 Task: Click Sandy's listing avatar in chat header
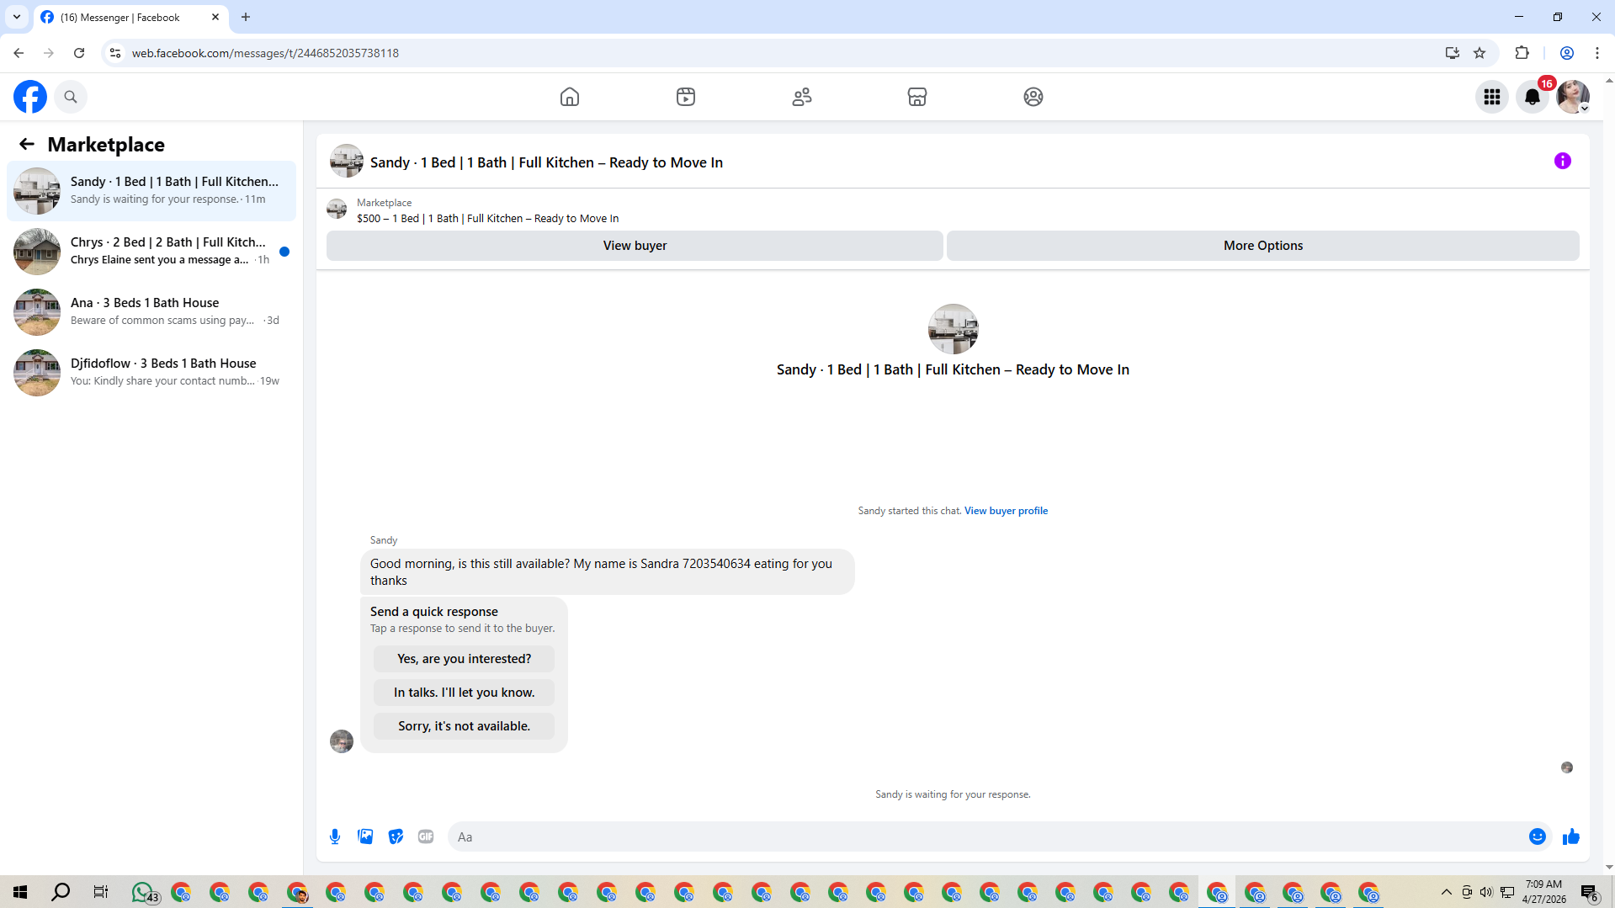pyautogui.click(x=347, y=161)
